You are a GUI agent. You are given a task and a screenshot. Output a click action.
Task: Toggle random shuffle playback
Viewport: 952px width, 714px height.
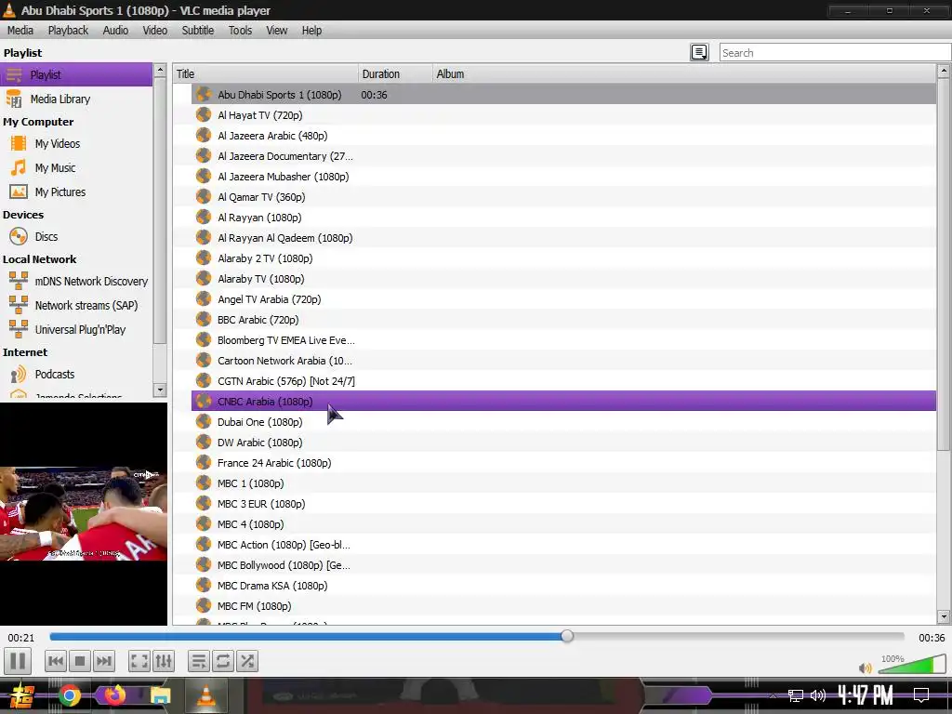(x=247, y=661)
